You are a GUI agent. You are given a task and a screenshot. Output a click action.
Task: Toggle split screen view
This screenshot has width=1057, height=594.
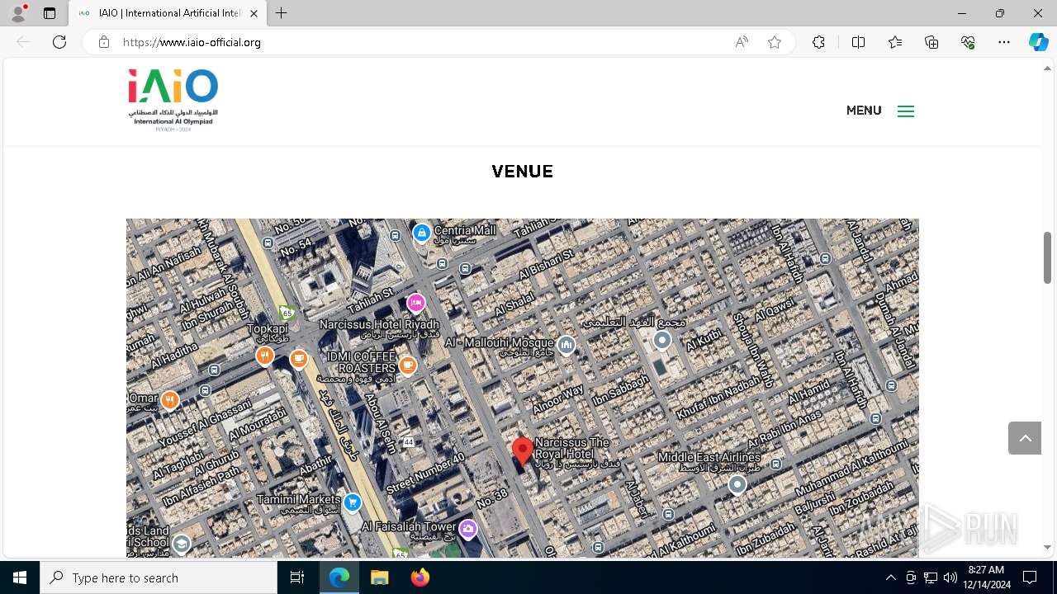coord(858,42)
